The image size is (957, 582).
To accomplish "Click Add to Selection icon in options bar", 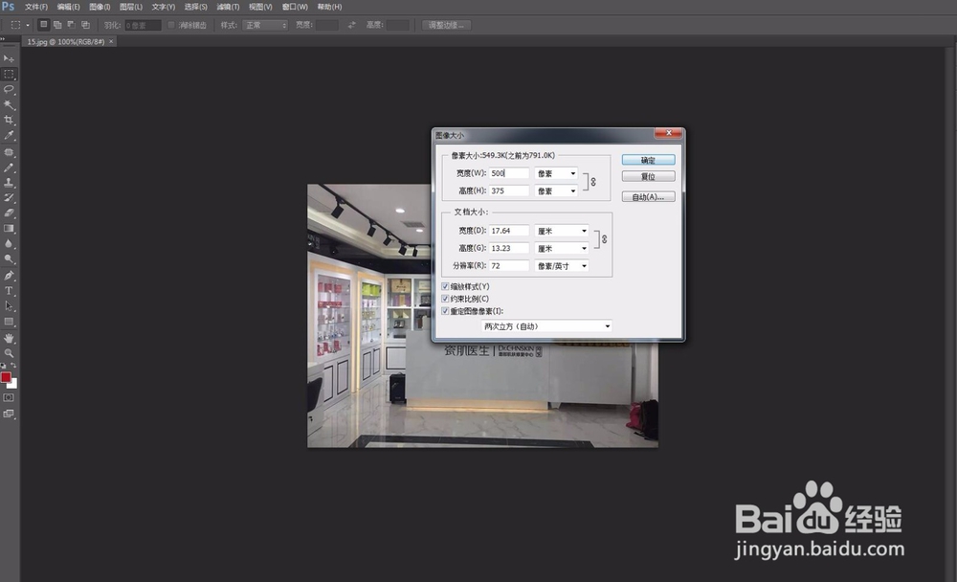I will point(57,25).
